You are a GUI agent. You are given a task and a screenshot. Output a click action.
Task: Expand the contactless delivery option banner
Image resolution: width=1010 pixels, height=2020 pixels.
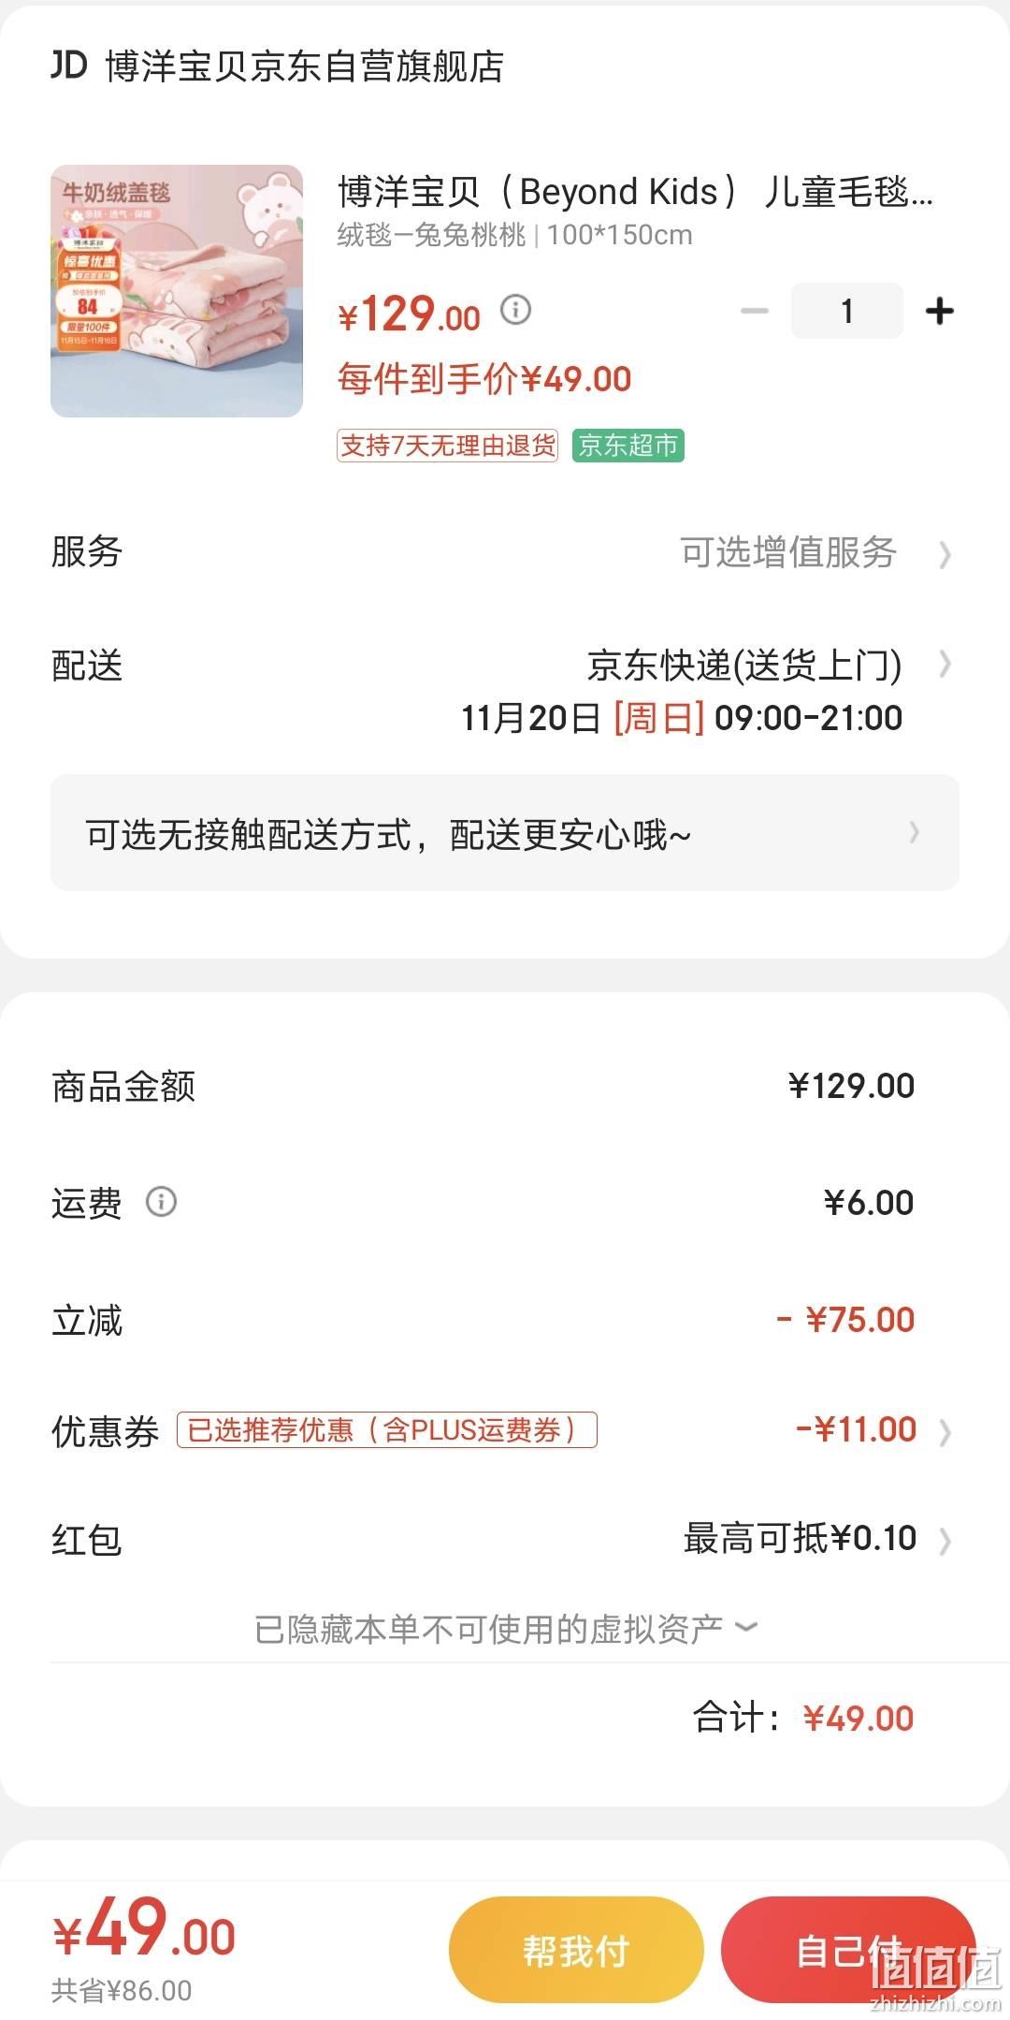pos(505,832)
